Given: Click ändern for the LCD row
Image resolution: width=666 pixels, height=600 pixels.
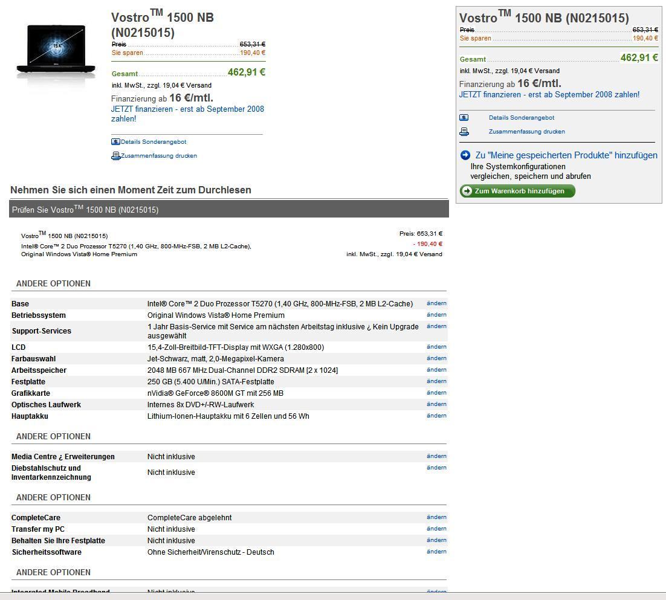Looking at the screenshot, I should pos(436,346).
